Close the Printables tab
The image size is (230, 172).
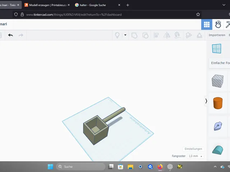pyautogui.click(x=69, y=5)
